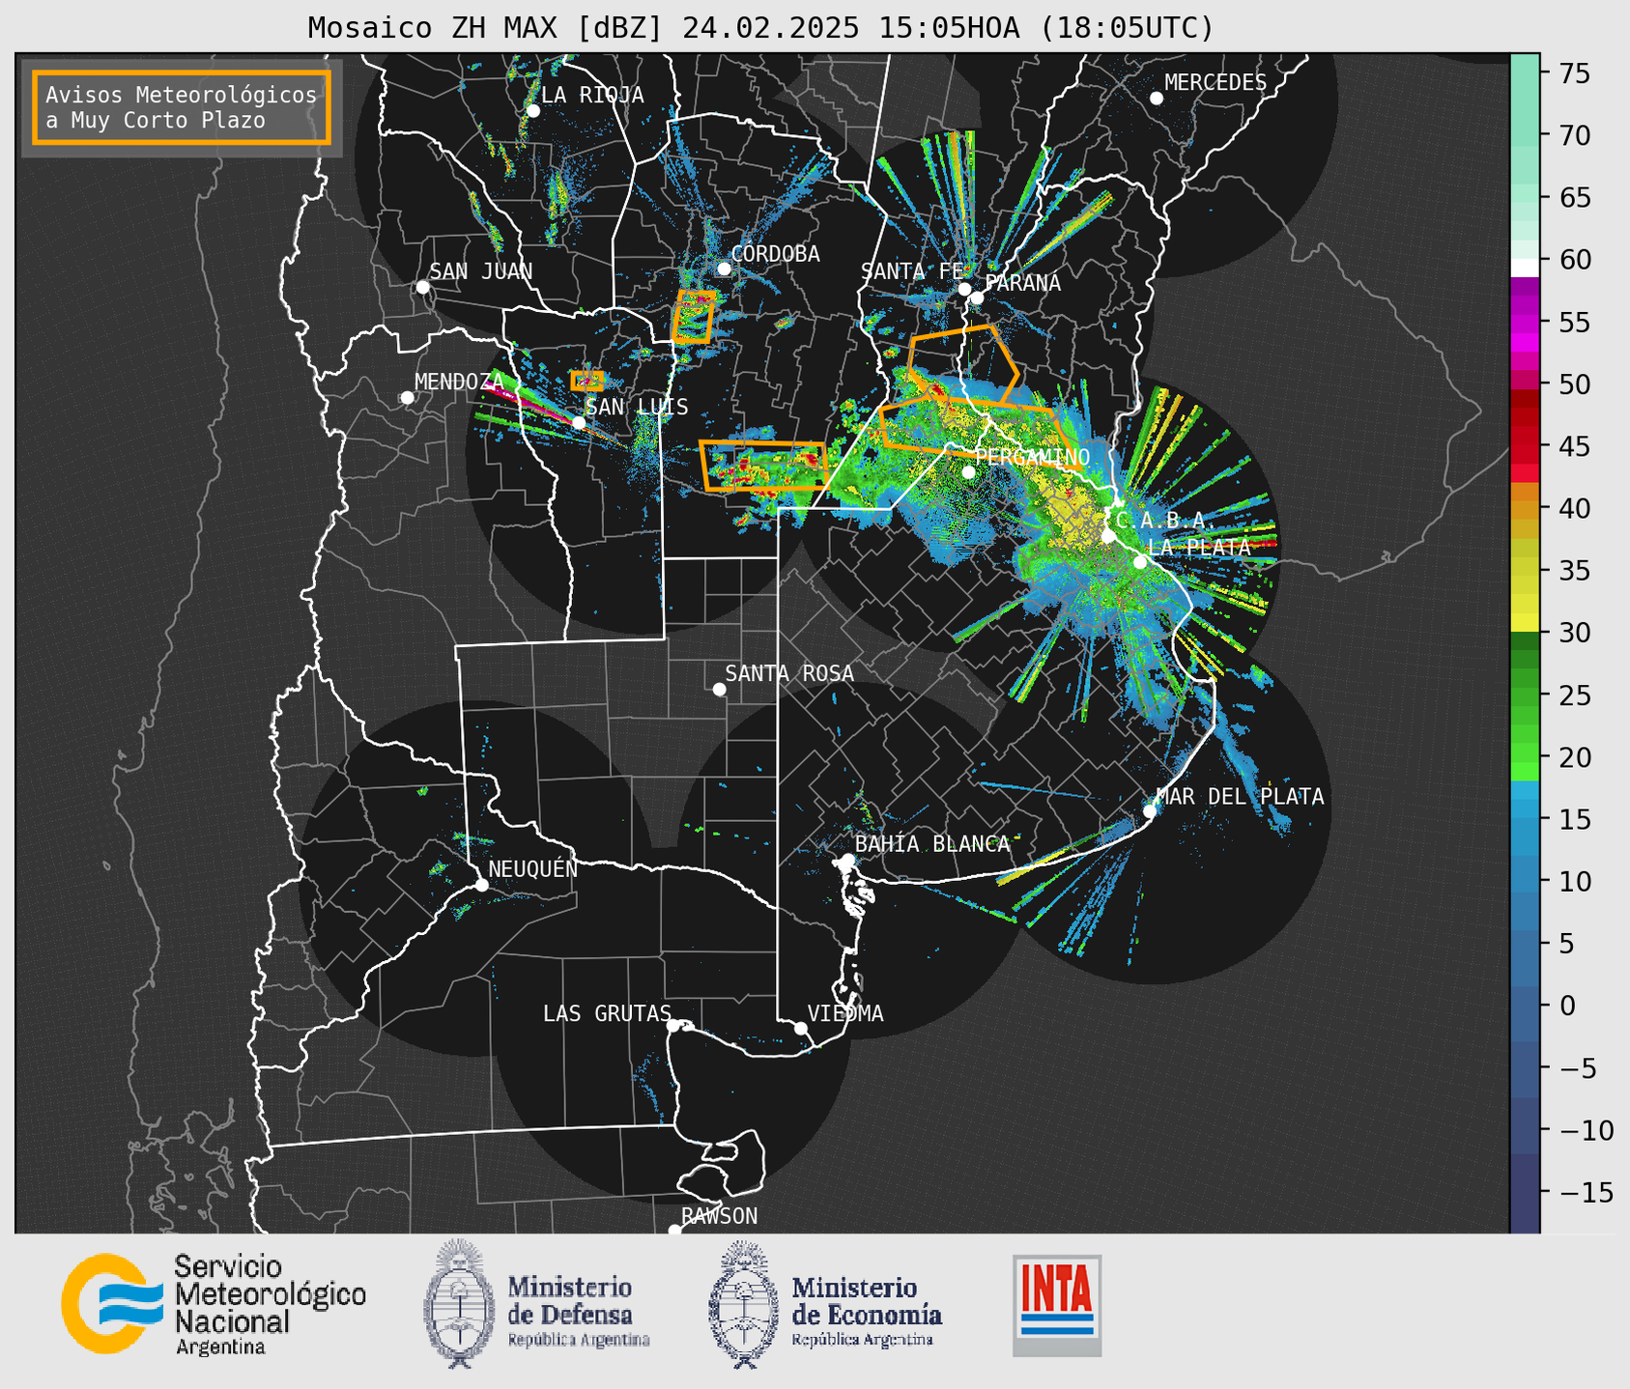Screen dimensions: 1630x1389
Task: Click the LA PLATA city label
Action: coord(1198,547)
